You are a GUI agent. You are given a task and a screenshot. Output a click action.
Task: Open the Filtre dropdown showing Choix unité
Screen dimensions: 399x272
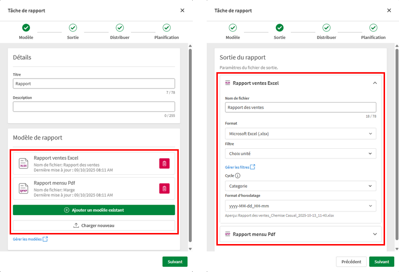pos(300,154)
